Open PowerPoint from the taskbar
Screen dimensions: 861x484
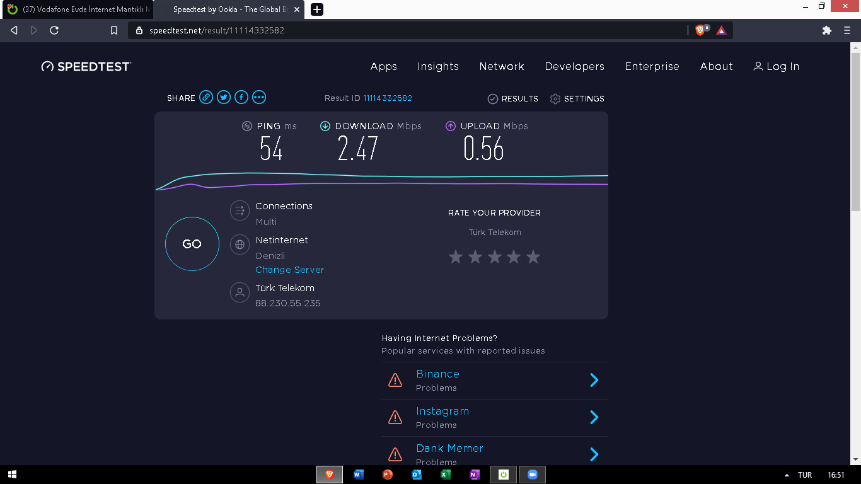(x=388, y=475)
